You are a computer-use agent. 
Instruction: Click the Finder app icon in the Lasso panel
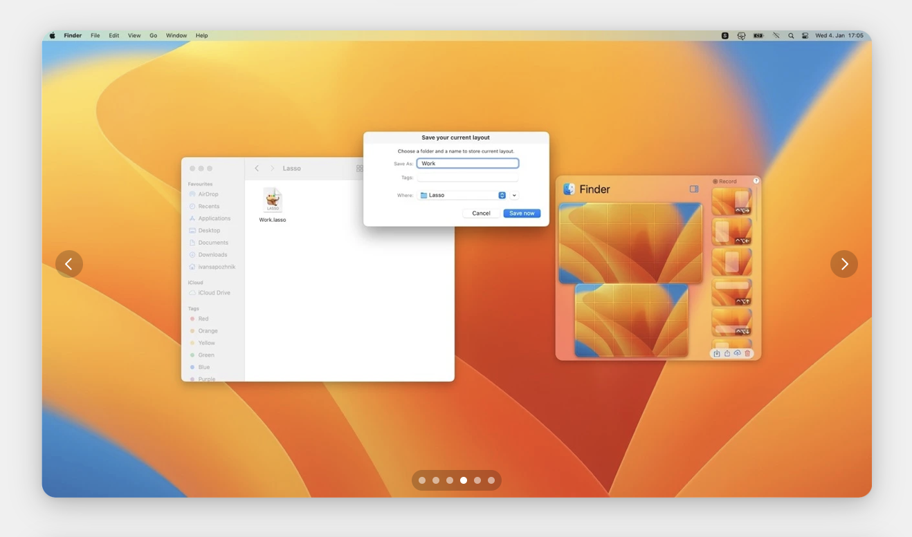(x=569, y=189)
